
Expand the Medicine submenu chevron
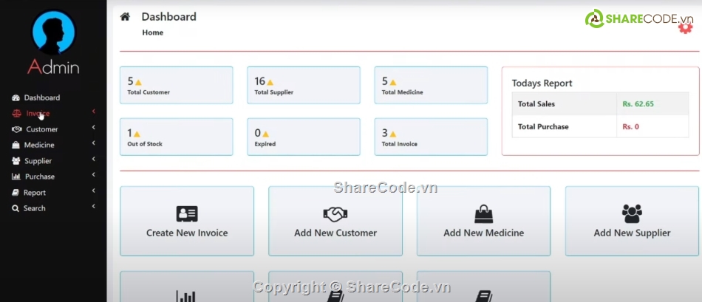[94, 143]
